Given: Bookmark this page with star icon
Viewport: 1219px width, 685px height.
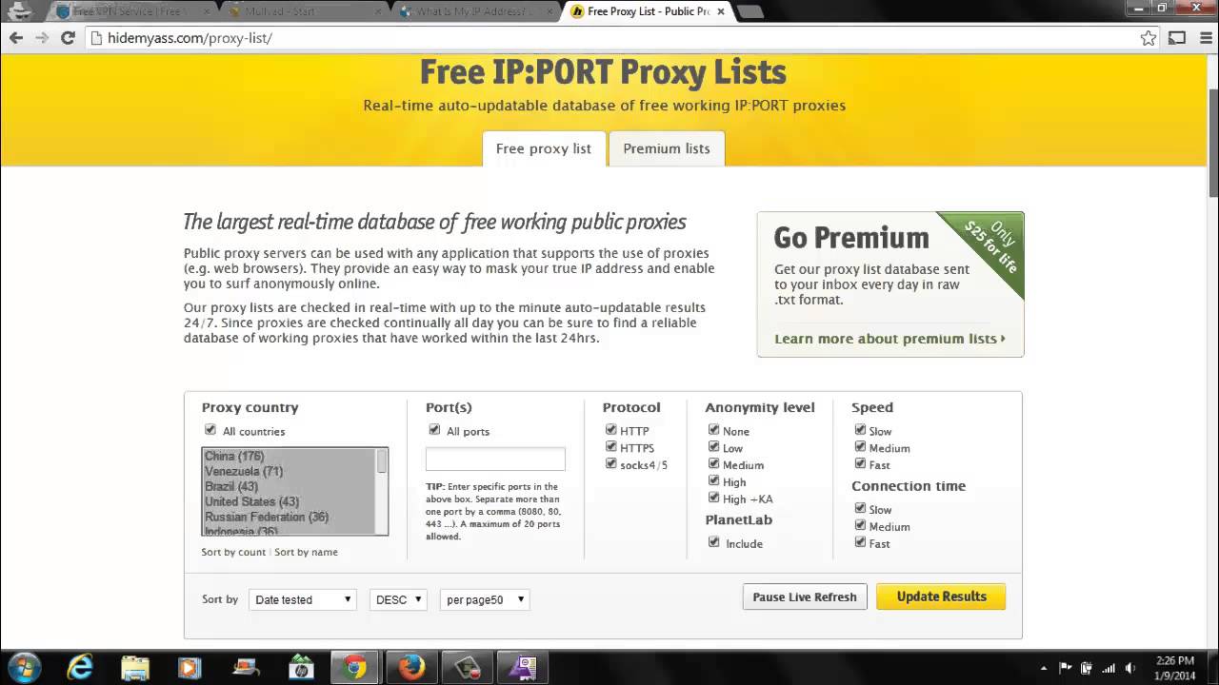Looking at the screenshot, I should 1149,38.
